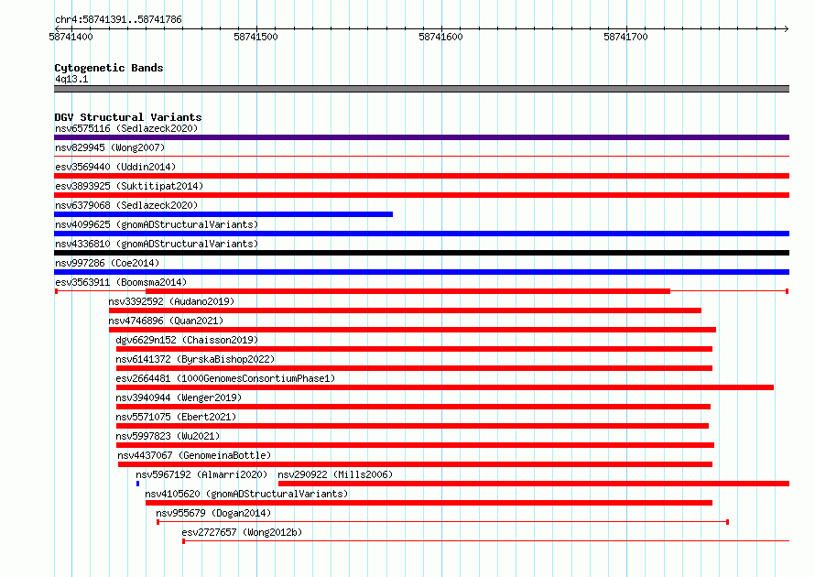Screen dimensions: 815x577
Task: Open variant nsv4099625 (gnomADStructuralVariants) label
Action: 157,224
